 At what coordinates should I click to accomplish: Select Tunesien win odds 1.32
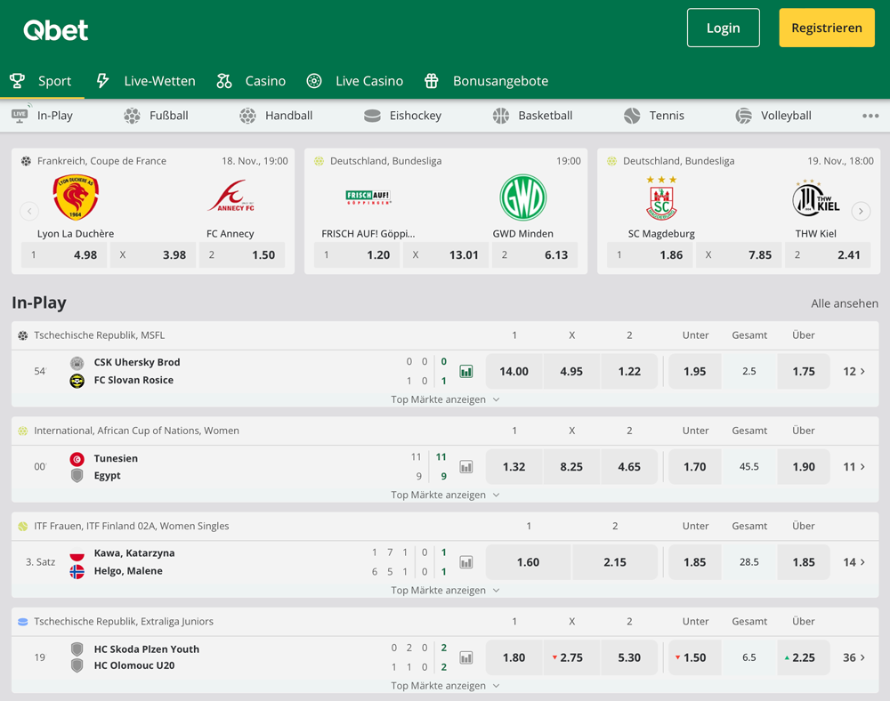click(514, 467)
